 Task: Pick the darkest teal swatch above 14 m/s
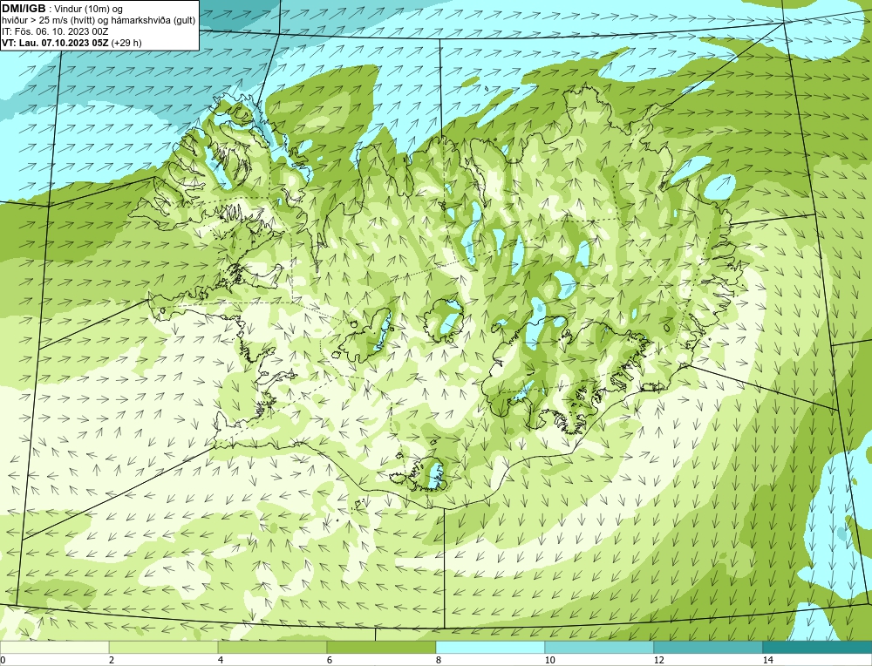pyautogui.click(x=818, y=647)
